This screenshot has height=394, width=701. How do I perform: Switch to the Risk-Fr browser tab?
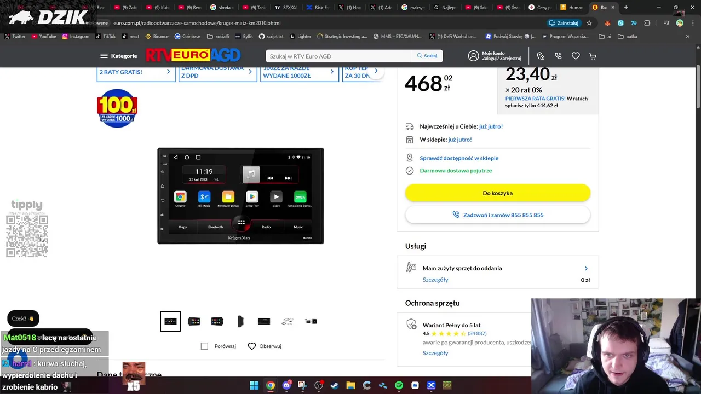point(318,8)
